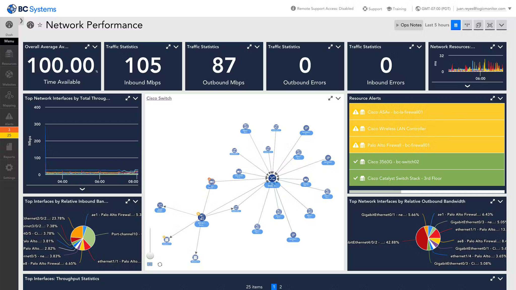Image resolution: width=516 pixels, height=290 pixels.
Task: Open user account dropdown arrow
Action: 510,9
